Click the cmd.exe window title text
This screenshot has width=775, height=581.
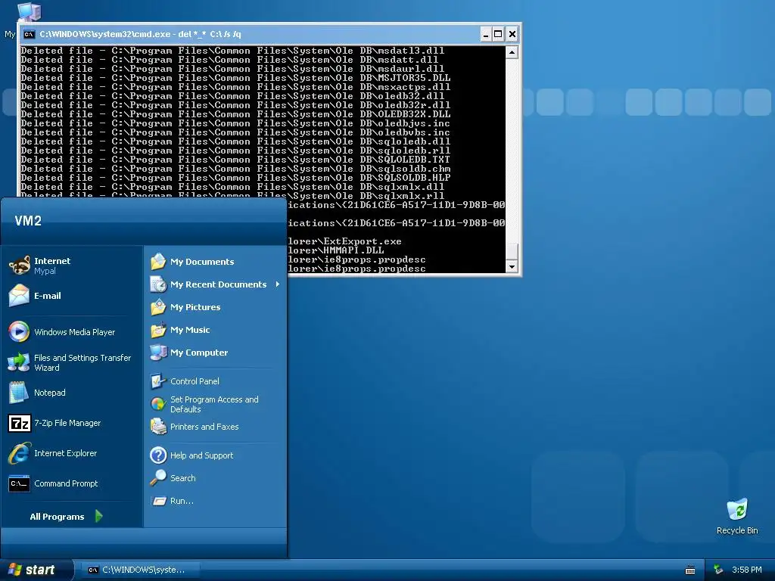tap(140, 34)
